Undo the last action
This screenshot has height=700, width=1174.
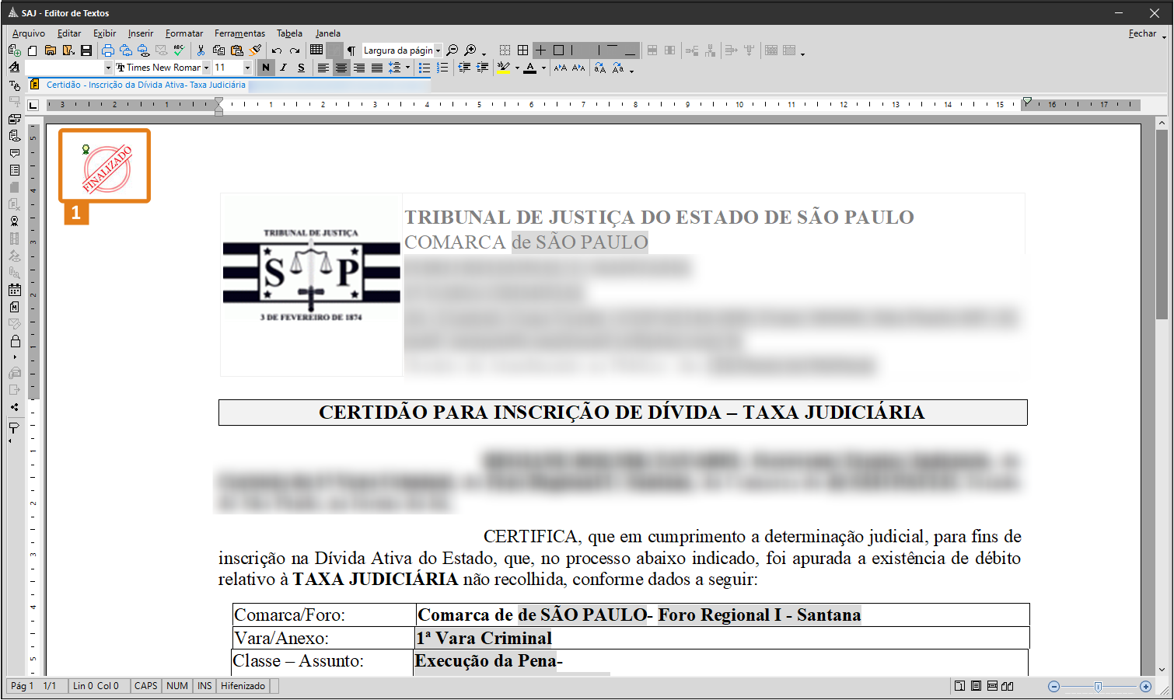[x=276, y=50]
